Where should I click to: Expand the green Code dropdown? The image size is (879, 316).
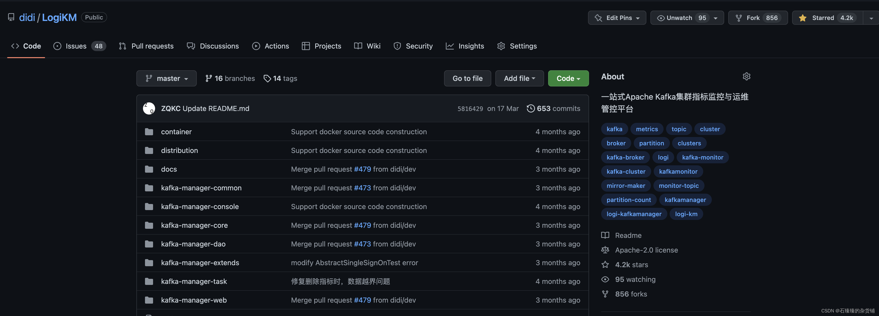[568, 78]
